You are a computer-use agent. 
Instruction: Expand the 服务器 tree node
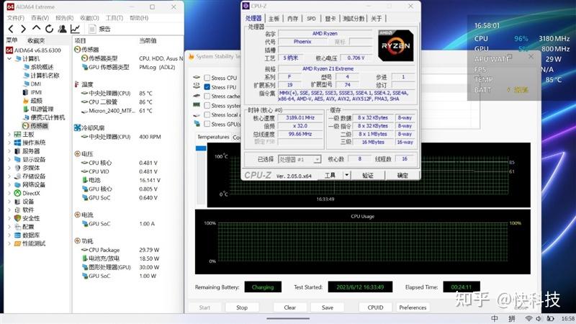[9, 151]
